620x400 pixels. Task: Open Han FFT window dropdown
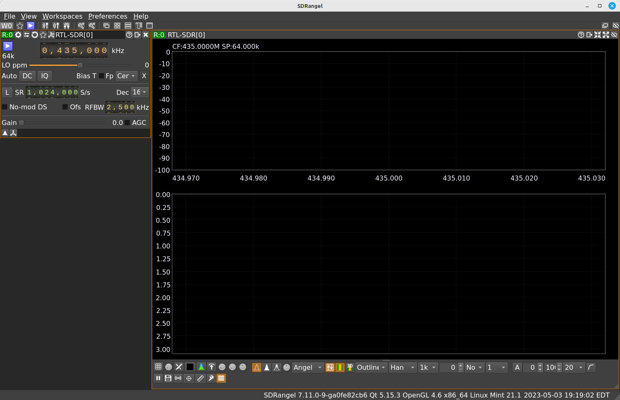403,367
